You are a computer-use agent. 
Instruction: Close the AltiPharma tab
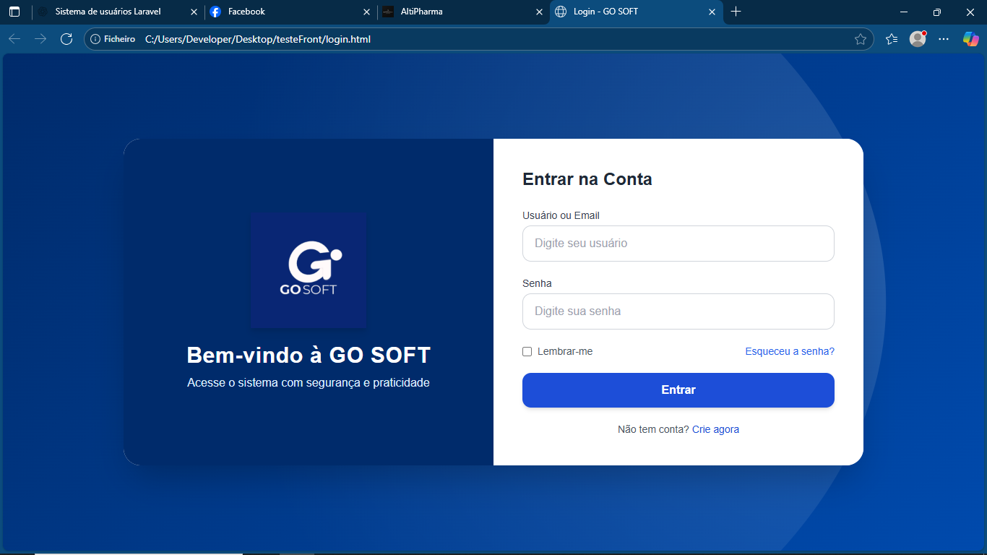(539, 12)
